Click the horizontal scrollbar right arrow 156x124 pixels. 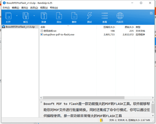pos(153,98)
